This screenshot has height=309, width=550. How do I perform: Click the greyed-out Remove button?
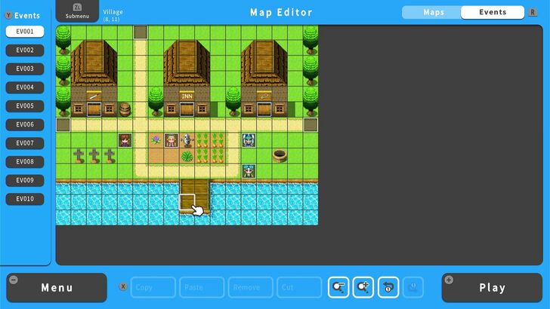251,287
